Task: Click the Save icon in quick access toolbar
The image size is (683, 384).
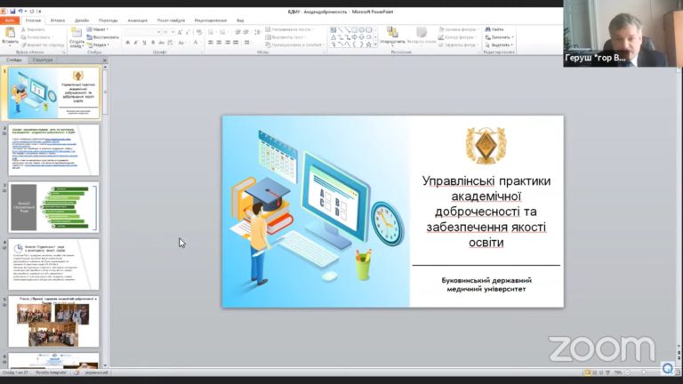Action: coord(12,11)
